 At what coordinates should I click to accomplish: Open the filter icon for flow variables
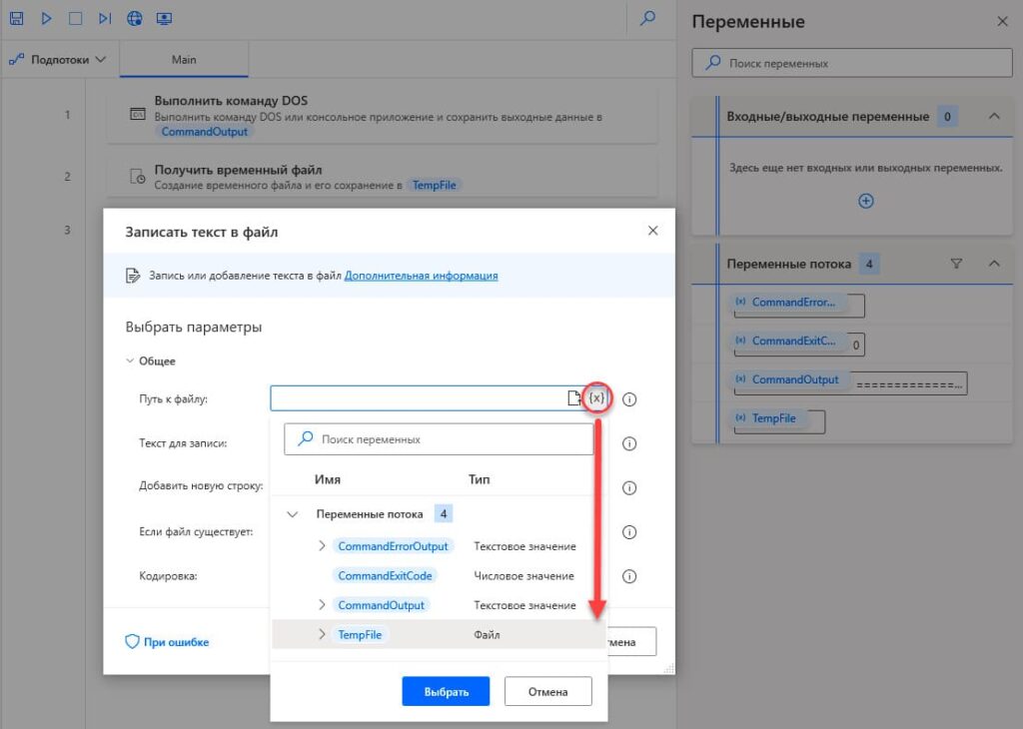[956, 264]
